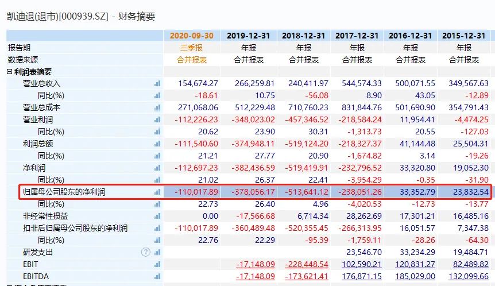Select the 2017-12-31 column header
This screenshot has height=286, width=495.
357,36
